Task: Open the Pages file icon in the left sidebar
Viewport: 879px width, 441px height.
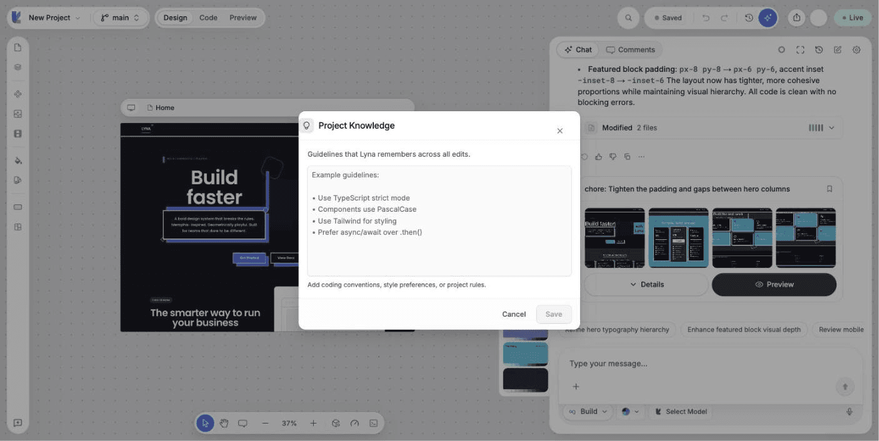Action: [x=18, y=47]
